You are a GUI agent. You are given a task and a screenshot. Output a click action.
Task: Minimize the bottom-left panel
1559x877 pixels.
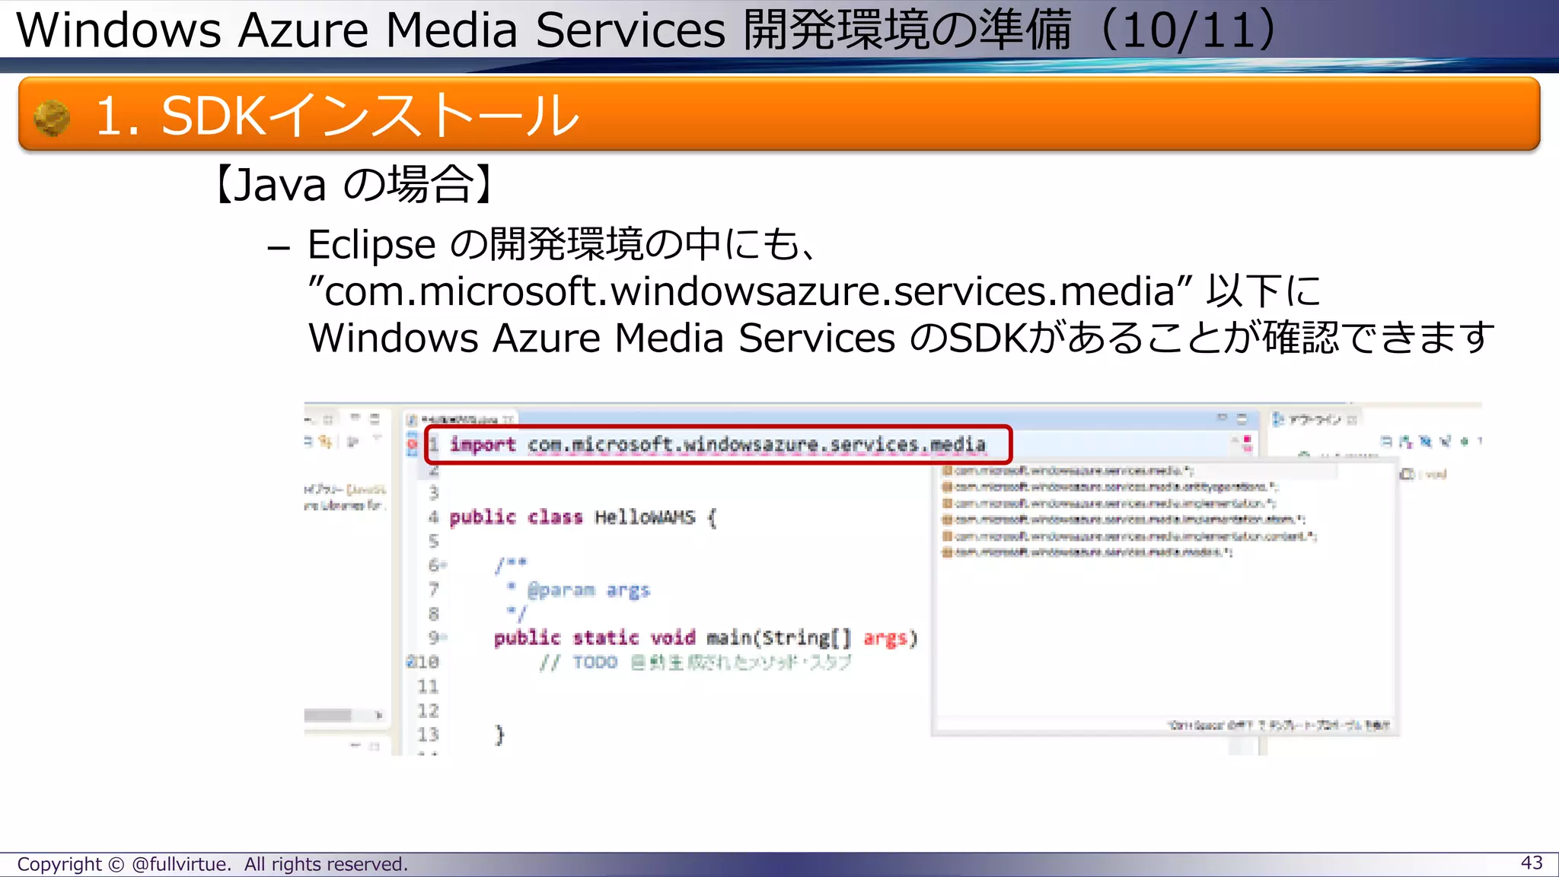355,746
